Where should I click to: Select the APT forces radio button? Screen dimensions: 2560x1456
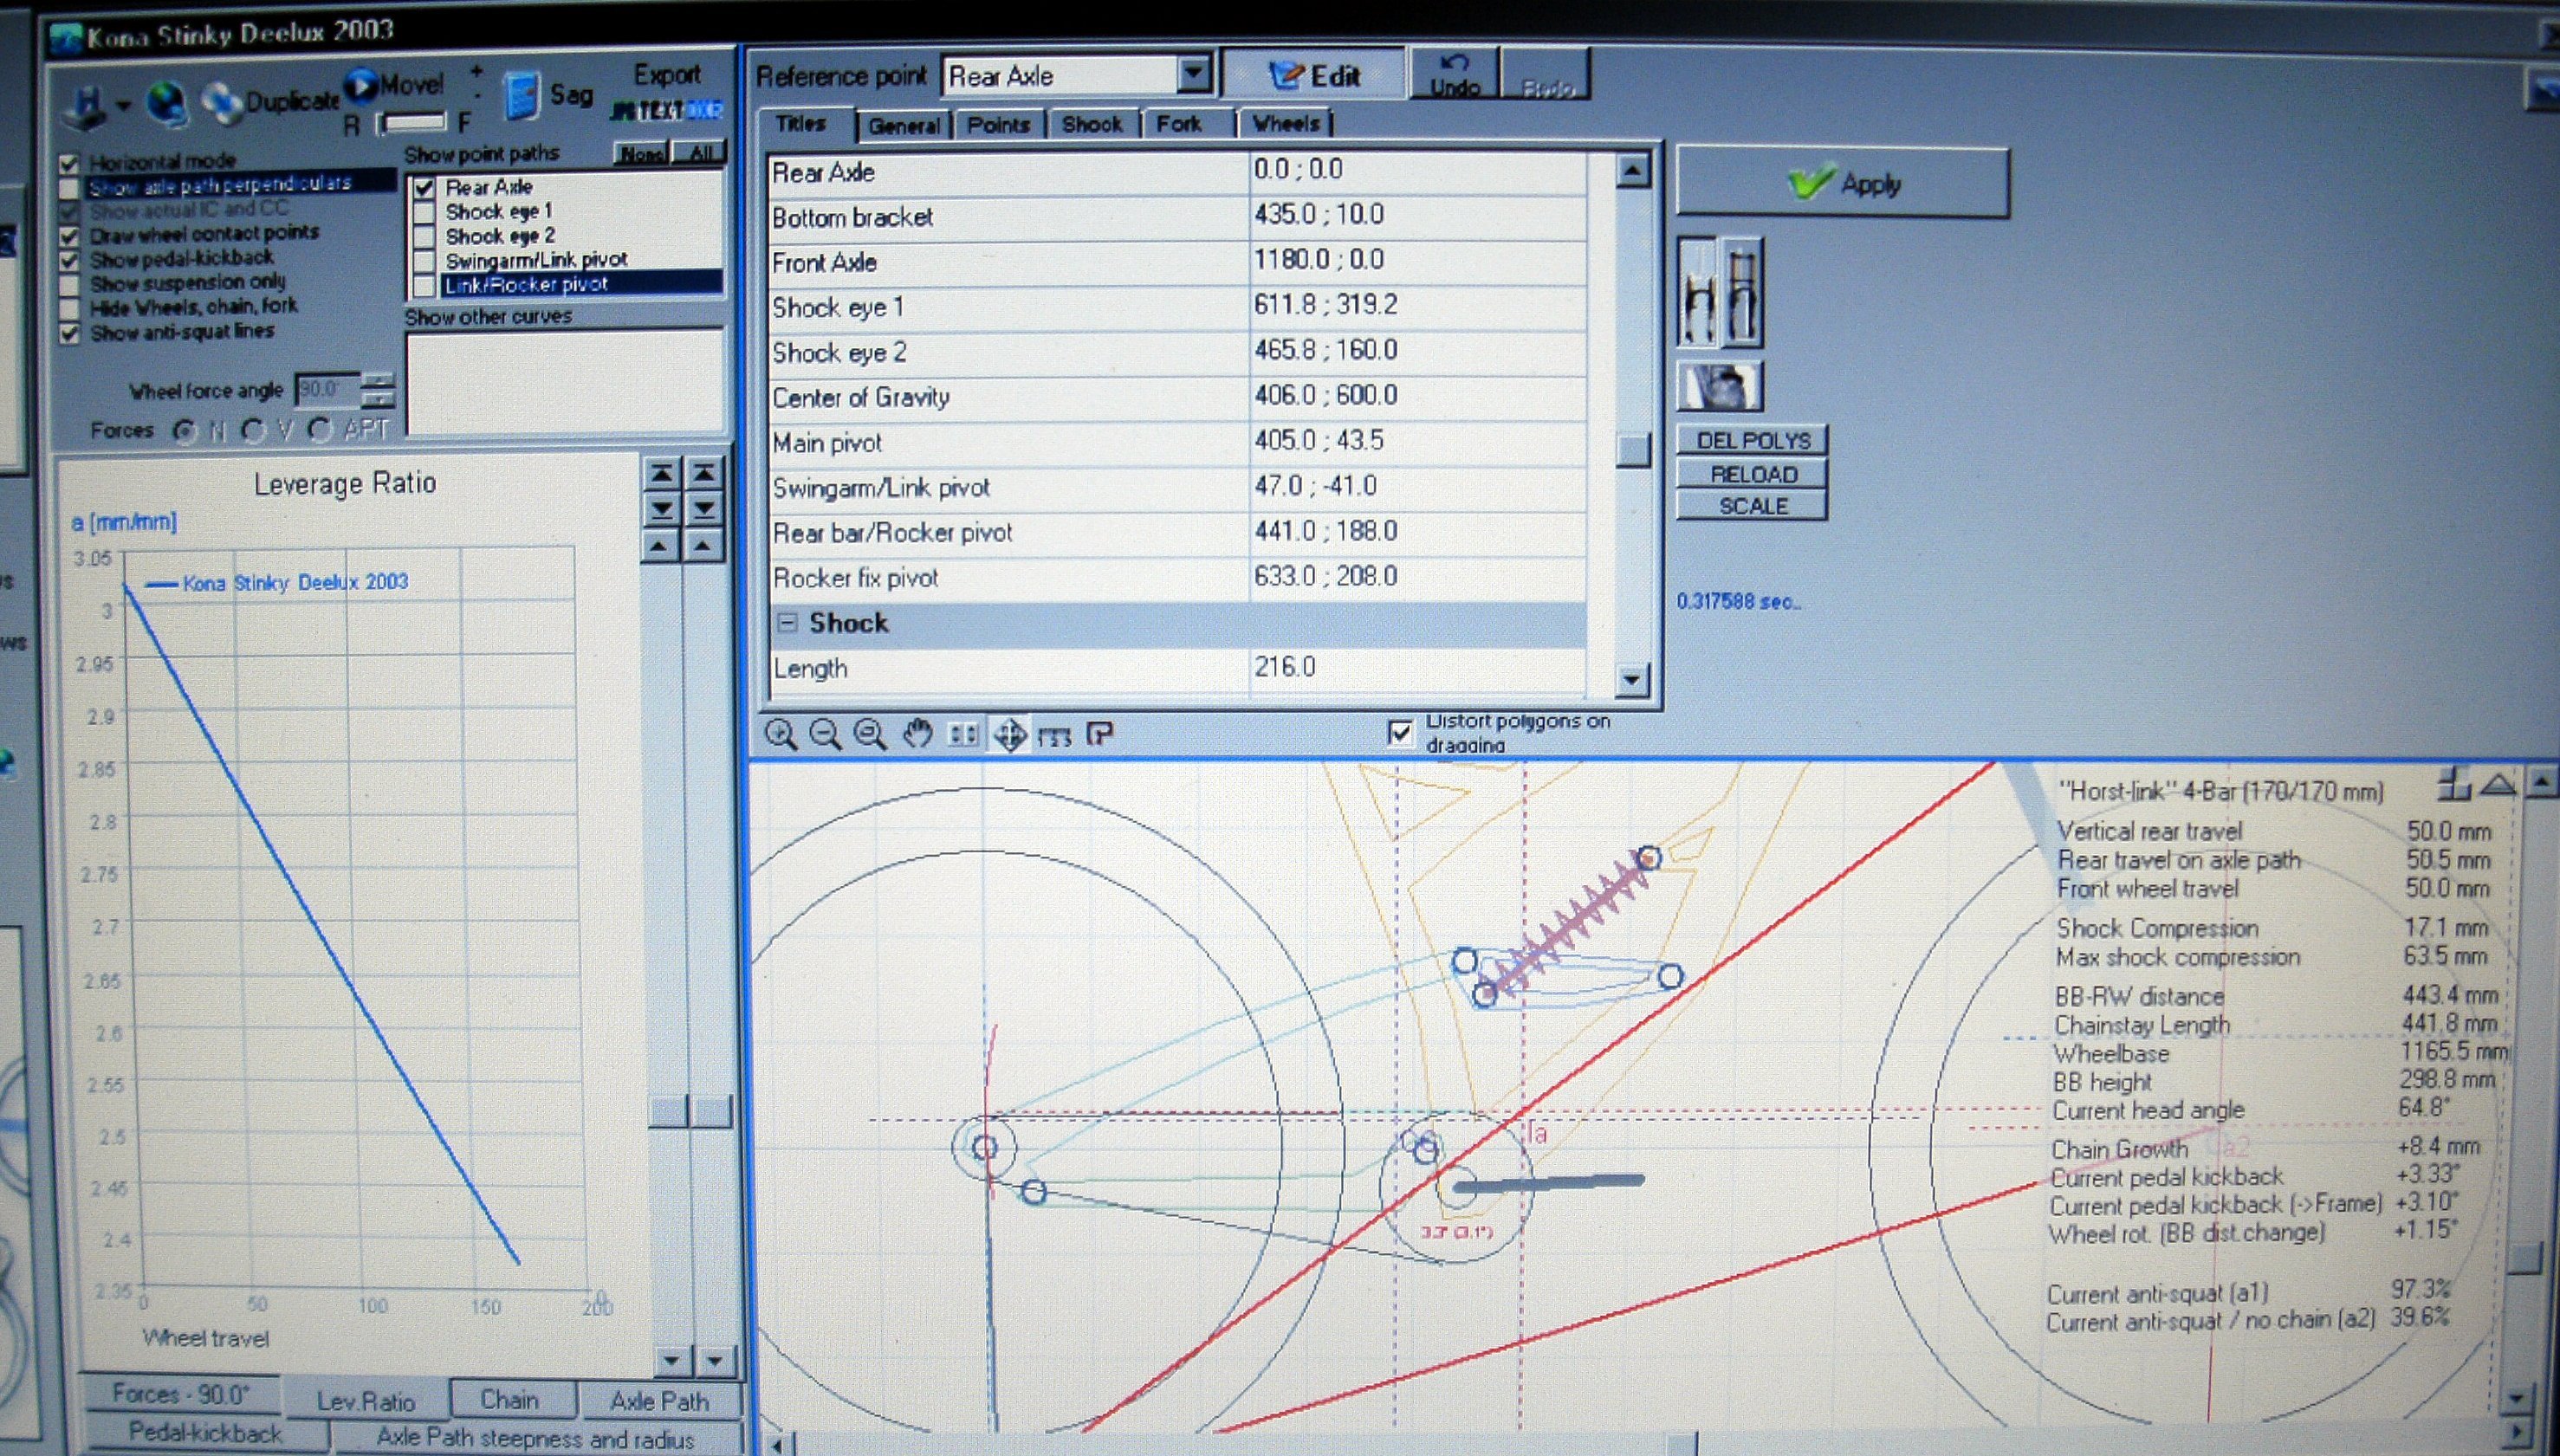(320, 431)
